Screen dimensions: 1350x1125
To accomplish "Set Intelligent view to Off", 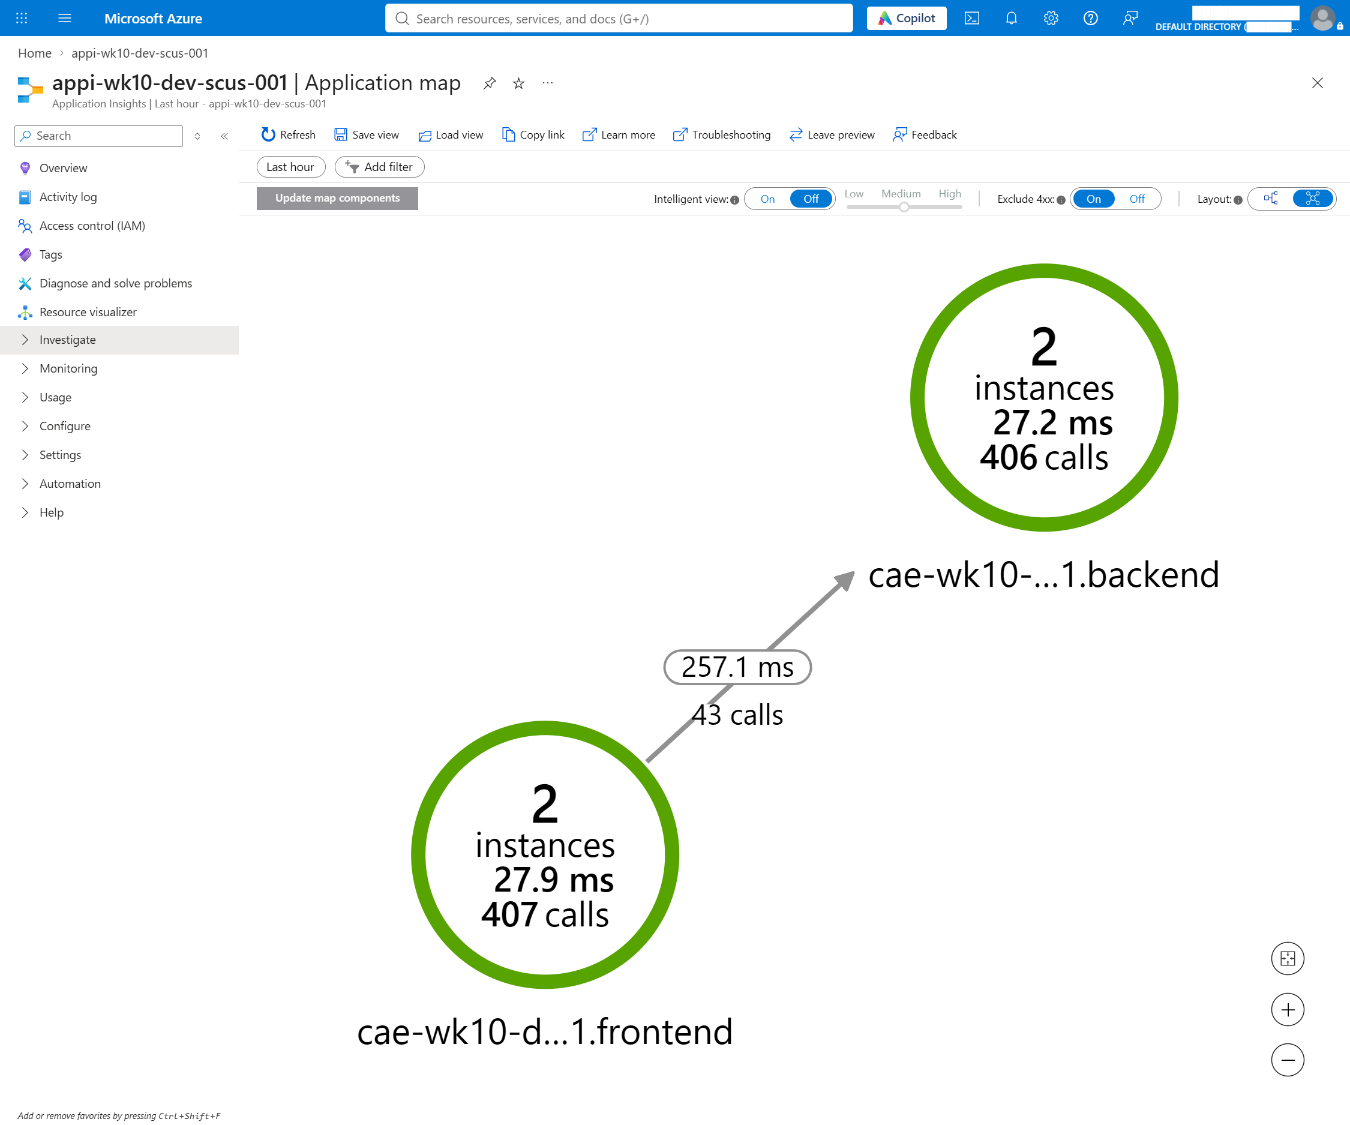I will pyautogui.click(x=811, y=199).
